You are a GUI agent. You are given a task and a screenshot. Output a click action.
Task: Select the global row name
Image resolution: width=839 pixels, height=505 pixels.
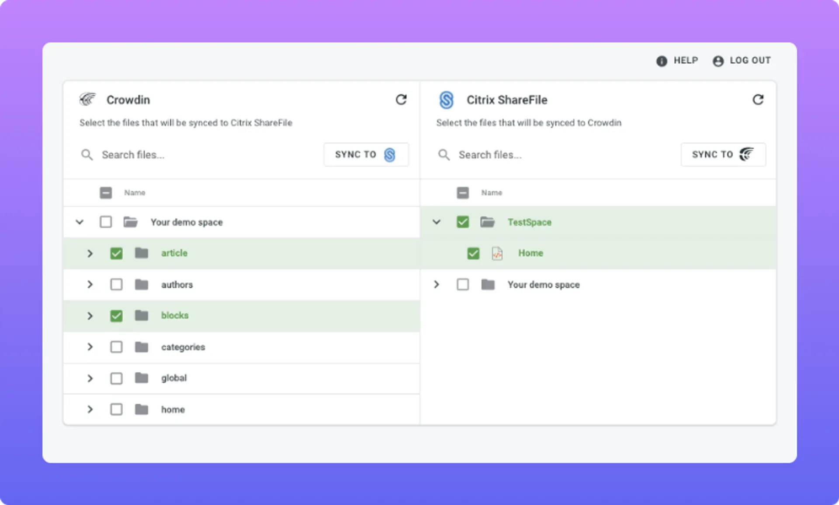pyautogui.click(x=174, y=378)
